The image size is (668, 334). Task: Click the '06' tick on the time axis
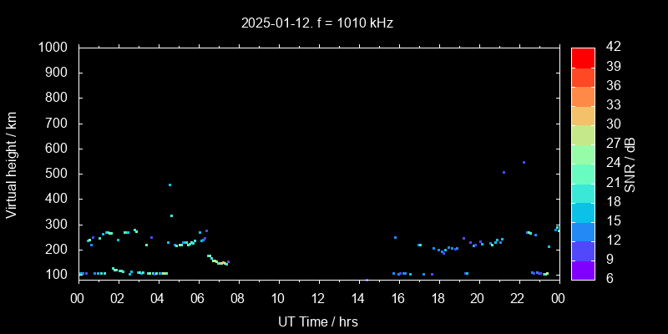198,299
